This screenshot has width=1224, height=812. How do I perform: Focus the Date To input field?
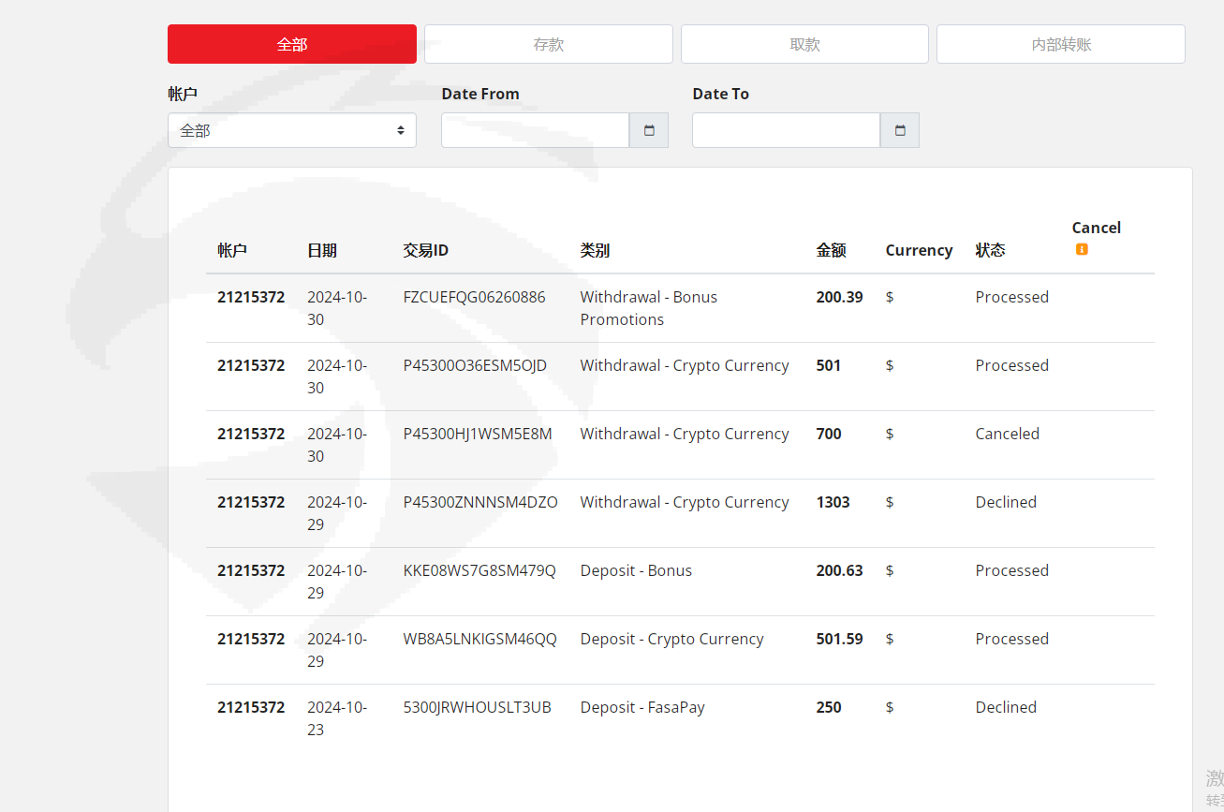[x=786, y=130]
